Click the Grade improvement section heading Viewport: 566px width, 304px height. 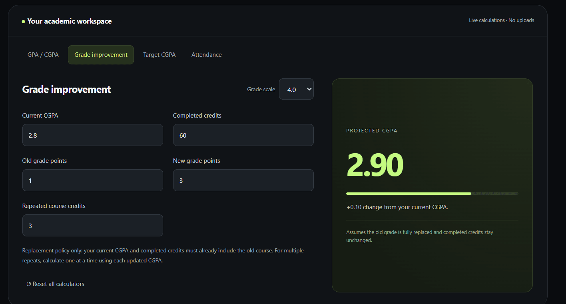tap(66, 89)
